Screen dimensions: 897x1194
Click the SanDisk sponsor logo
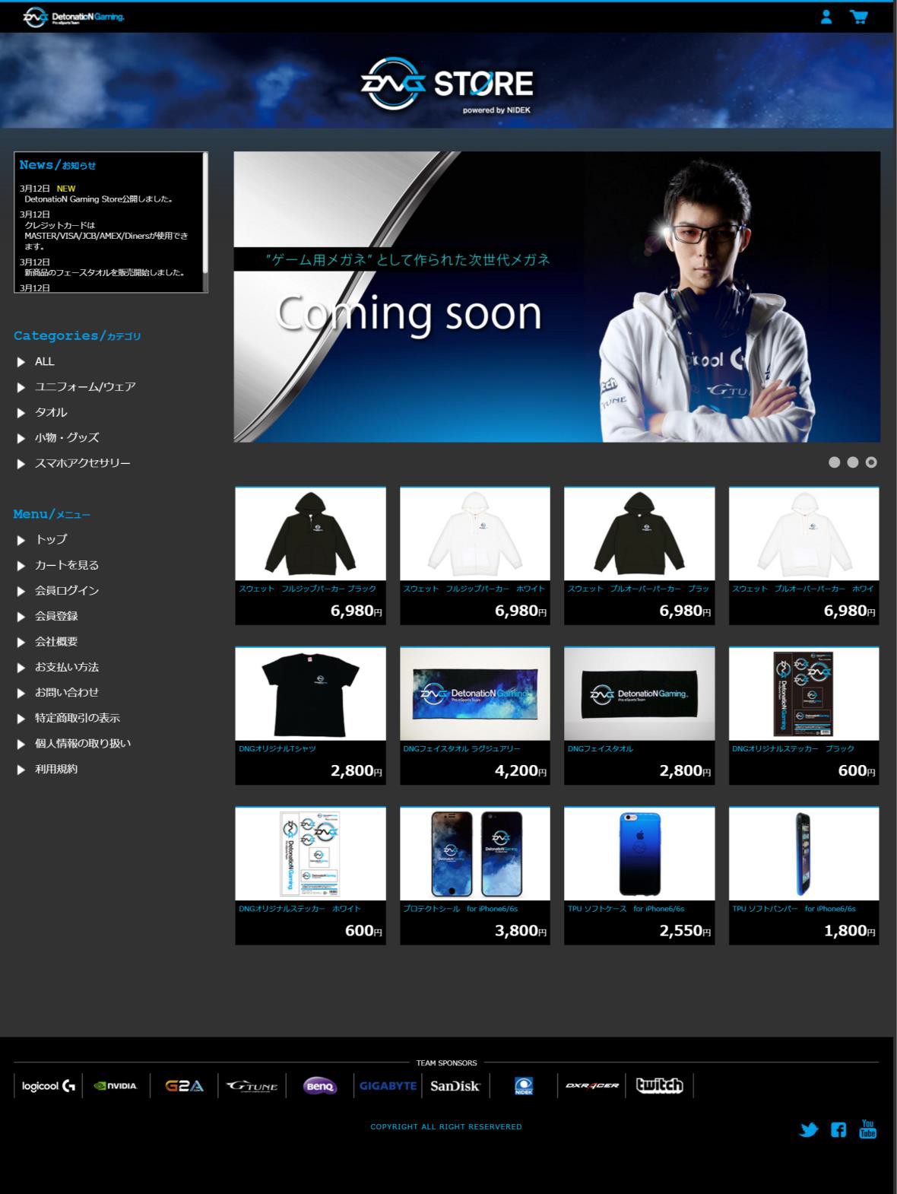tap(455, 1086)
